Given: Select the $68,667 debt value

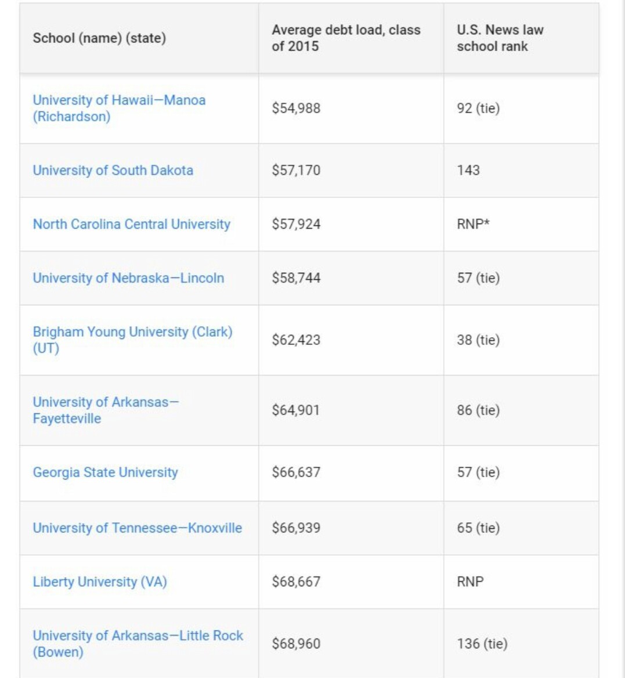Looking at the screenshot, I should click(296, 582).
